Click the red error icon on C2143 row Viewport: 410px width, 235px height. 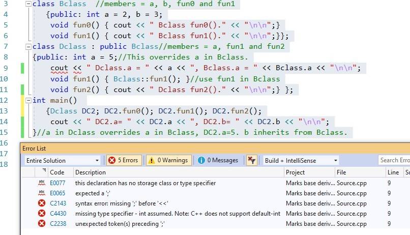[x=42, y=203]
